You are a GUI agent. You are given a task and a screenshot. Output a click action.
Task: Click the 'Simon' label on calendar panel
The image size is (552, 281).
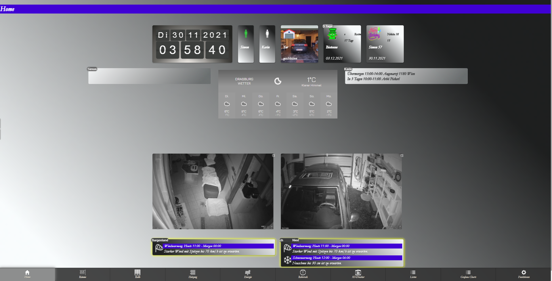(x=92, y=69)
